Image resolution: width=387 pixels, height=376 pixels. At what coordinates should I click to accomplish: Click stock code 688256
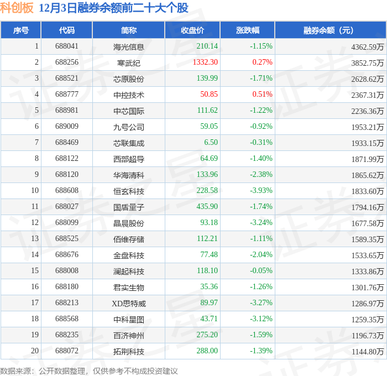67,62
